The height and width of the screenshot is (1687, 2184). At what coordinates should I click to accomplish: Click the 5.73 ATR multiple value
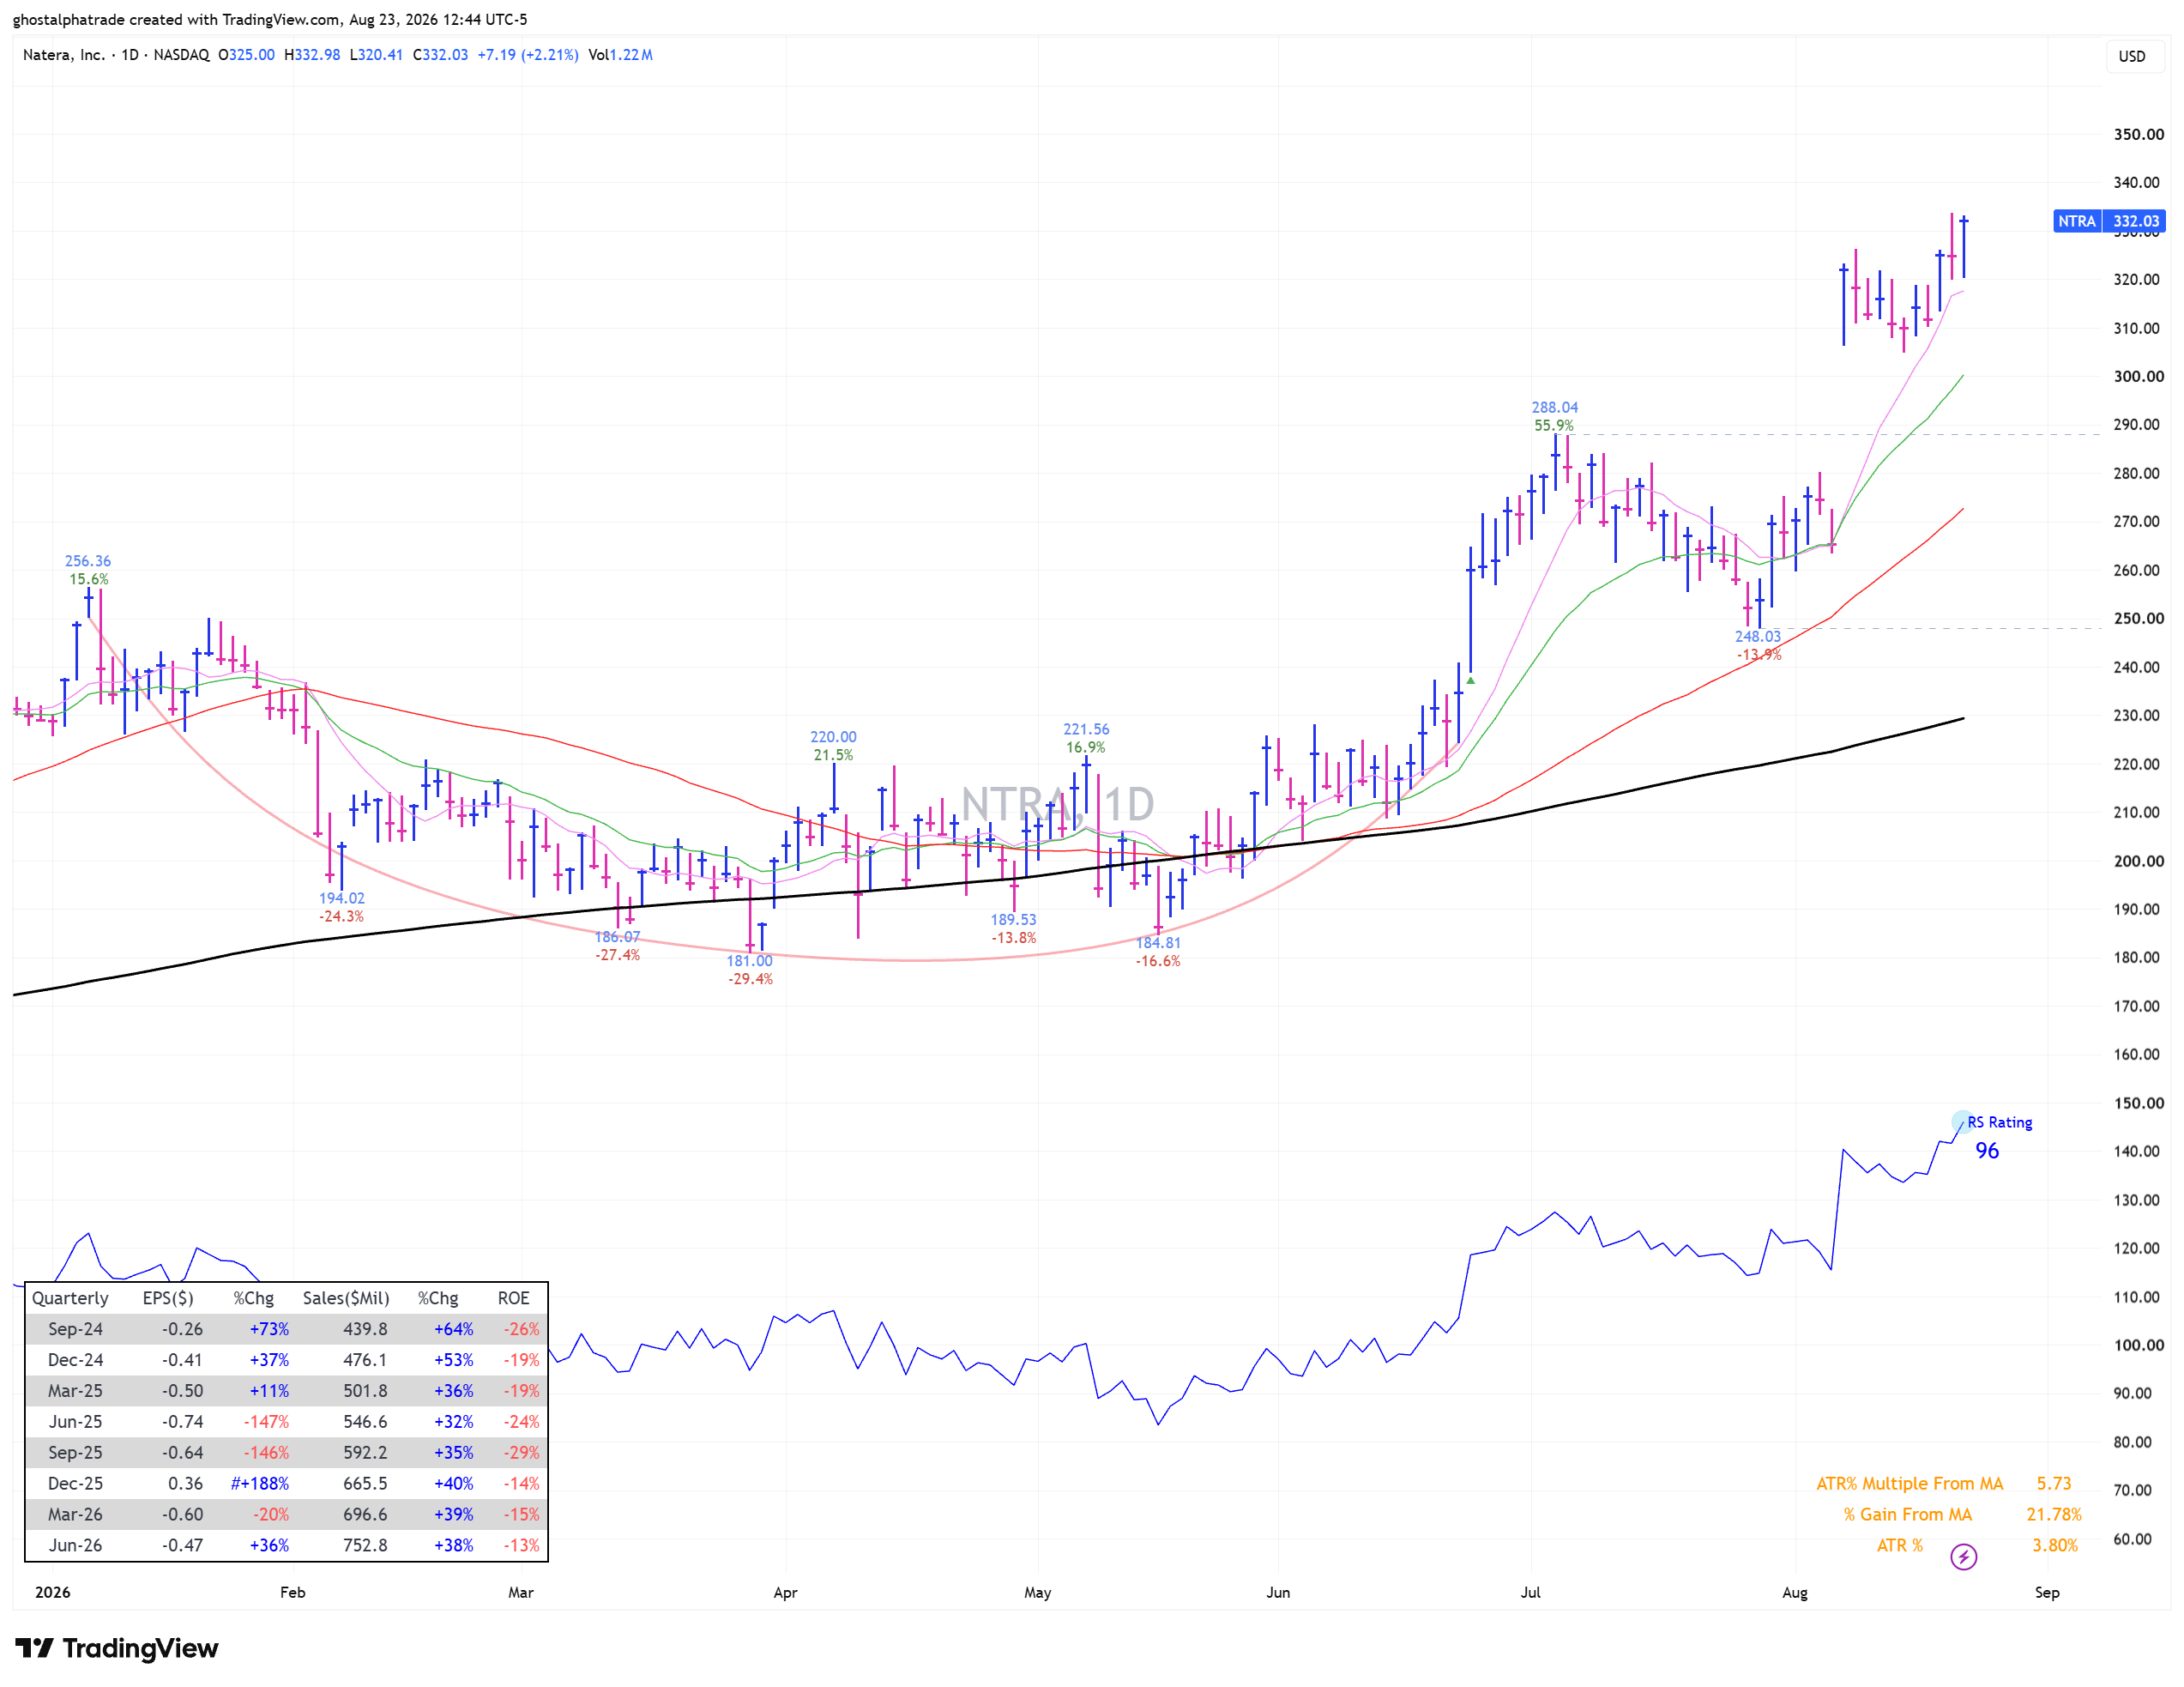tap(2054, 1484)
